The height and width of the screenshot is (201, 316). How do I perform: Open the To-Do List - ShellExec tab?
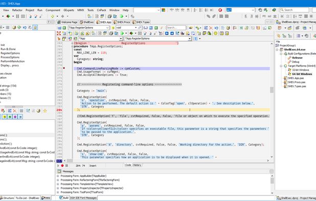(x=27, y=198)
